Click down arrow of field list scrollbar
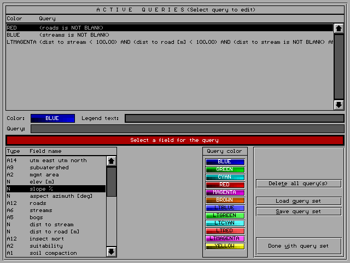The image size is (350, 263). 111,252
